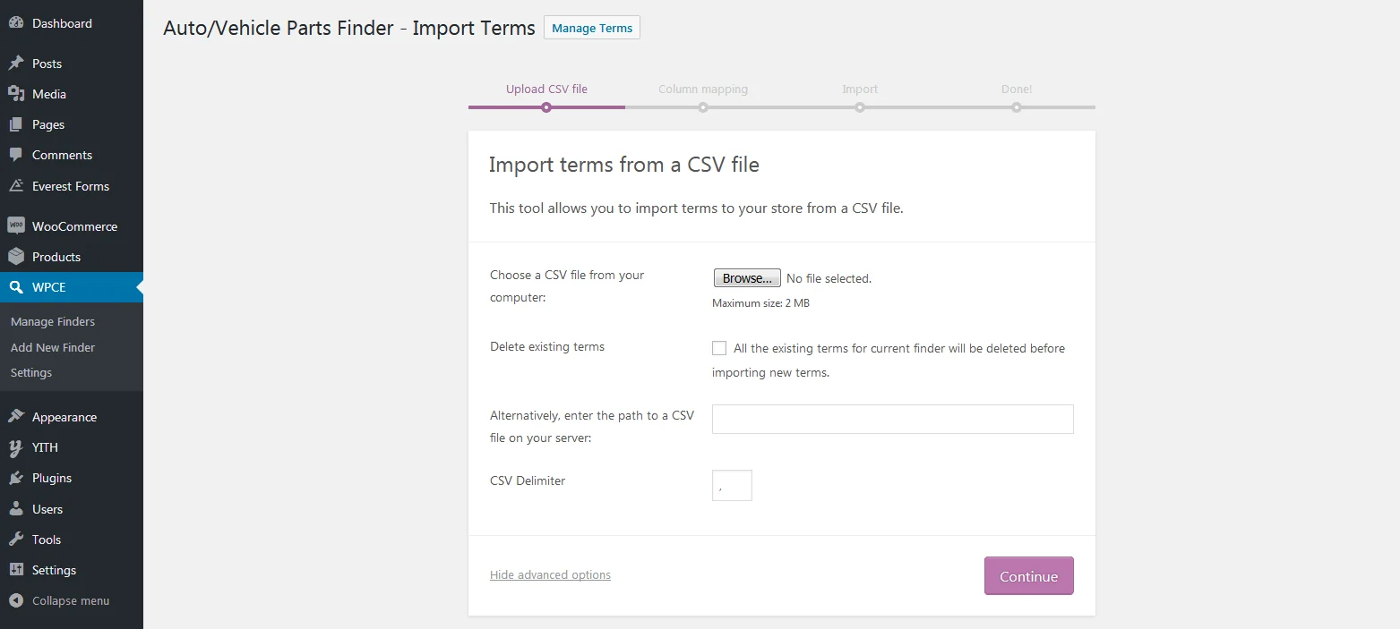Open the Pages menu label

point(48,124)
